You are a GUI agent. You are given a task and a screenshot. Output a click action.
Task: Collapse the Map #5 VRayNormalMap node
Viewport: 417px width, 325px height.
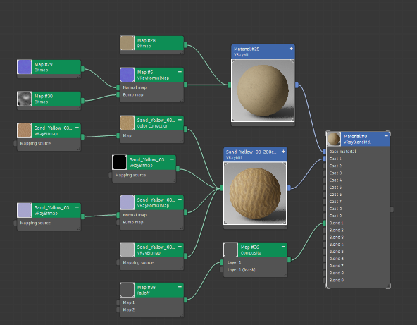pos(180,72)
